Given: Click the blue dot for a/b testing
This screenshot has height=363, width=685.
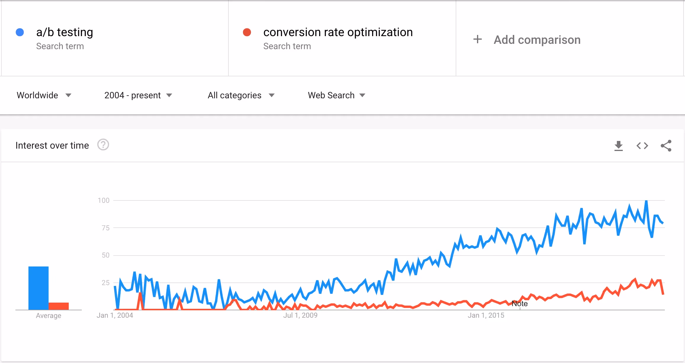Looking at the screenshot, I should point(20,32).
